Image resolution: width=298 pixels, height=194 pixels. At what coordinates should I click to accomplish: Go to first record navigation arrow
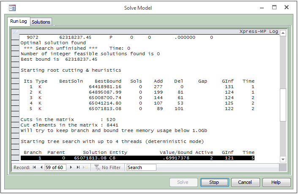coord(34,167)
